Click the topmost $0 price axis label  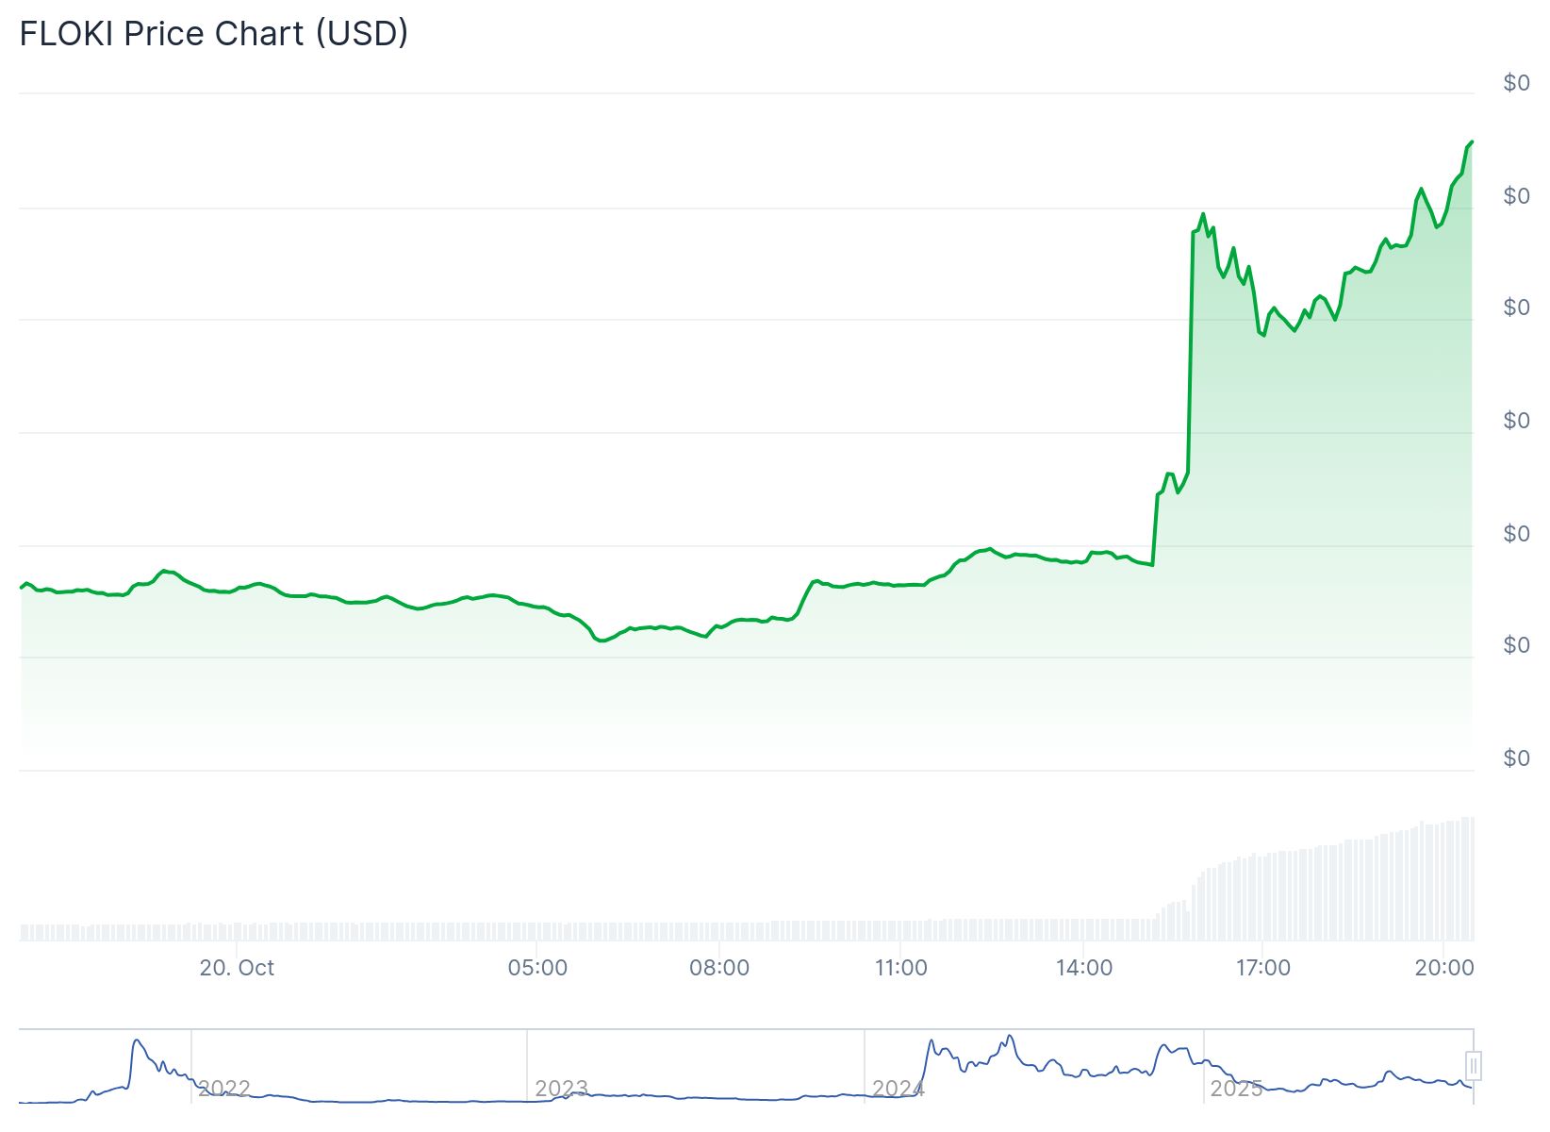1516,83
